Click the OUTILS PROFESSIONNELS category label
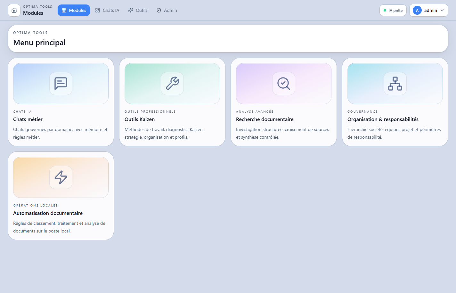The height and width of the screenshot is (293, 456). tap(150, 112)
